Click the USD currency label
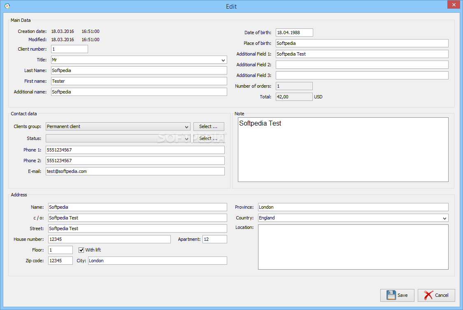The width and height of the screenshot is (463, 310). point(318,97)
